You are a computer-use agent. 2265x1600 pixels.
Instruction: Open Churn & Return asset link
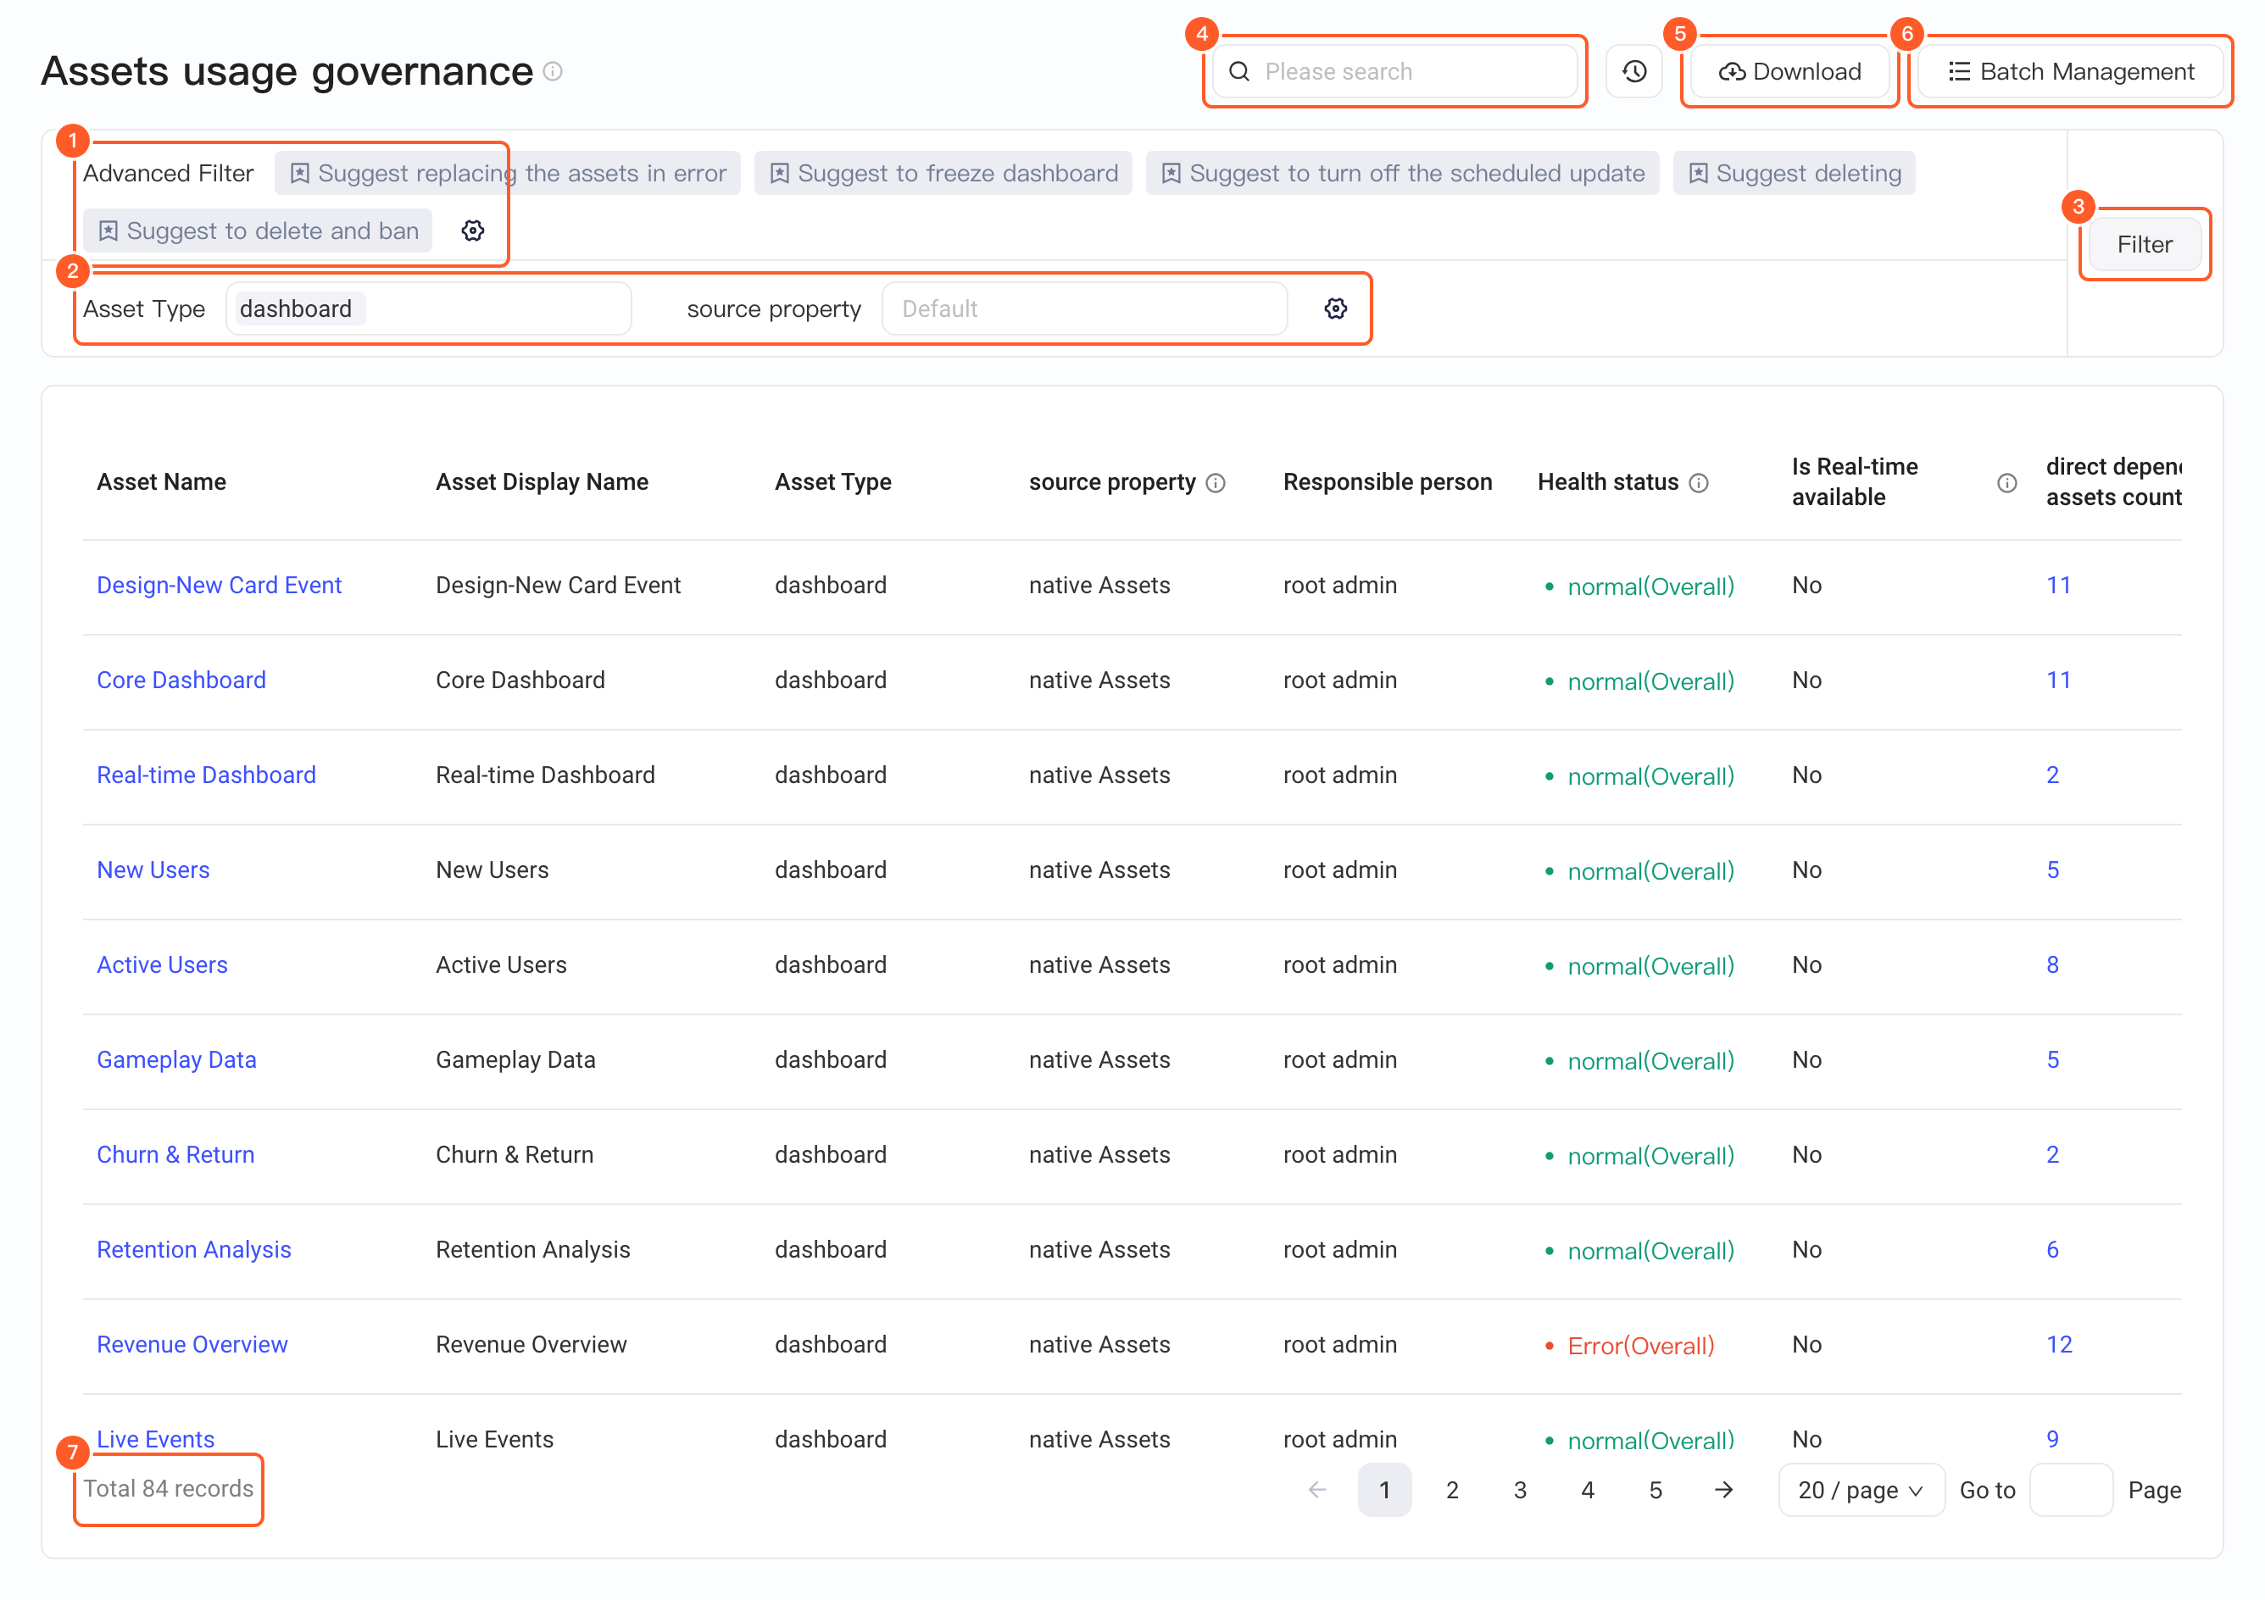175,1154
